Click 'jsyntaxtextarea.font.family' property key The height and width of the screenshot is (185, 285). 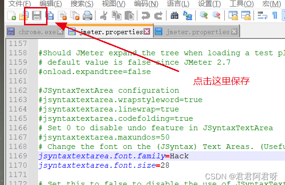coord(102,156)
